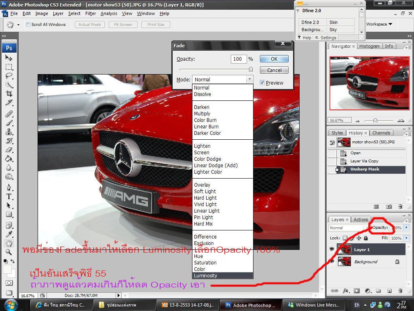
Task: Select the Eyedropper tool
Action: pyautogui.click(x=9, y=234)
